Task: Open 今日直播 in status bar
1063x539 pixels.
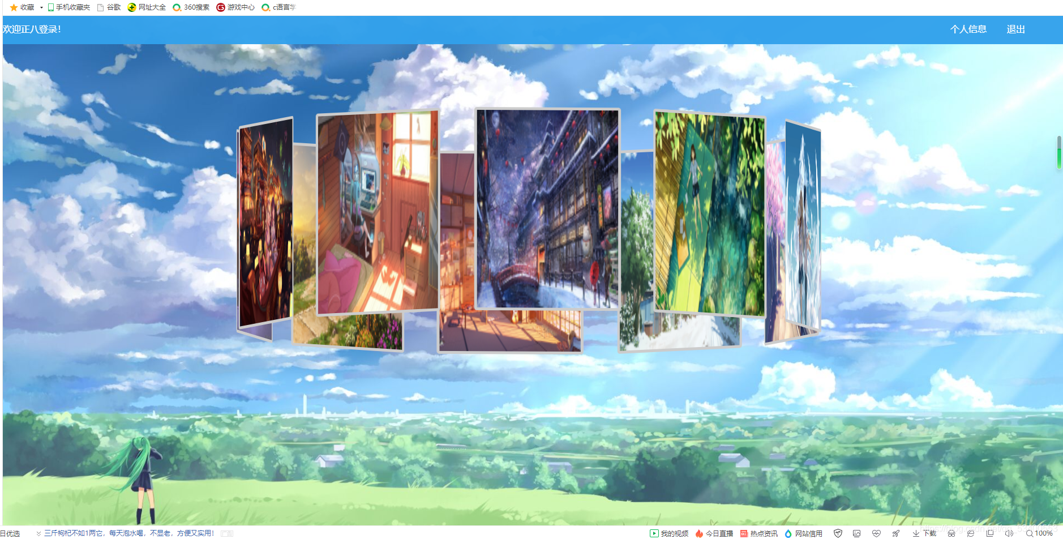Action: point(714,533)
